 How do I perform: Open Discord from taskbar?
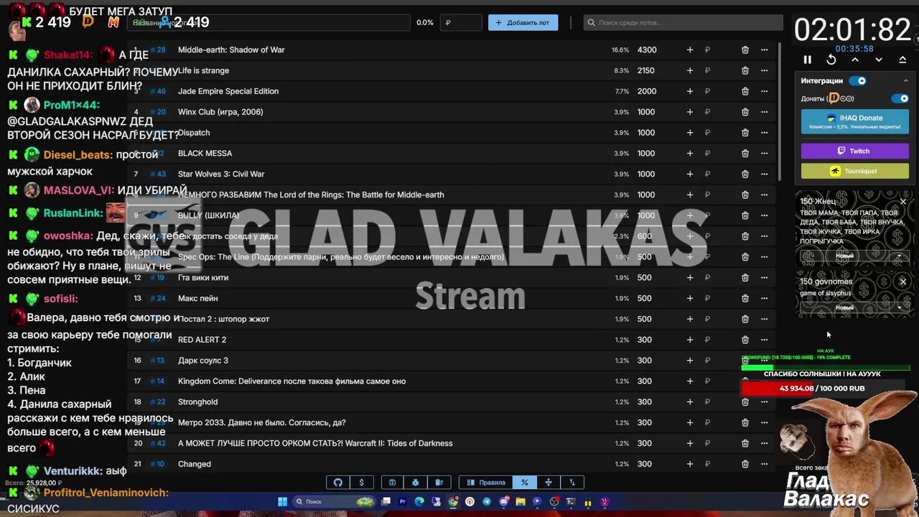pyautogui.click(x=503, y=502)
